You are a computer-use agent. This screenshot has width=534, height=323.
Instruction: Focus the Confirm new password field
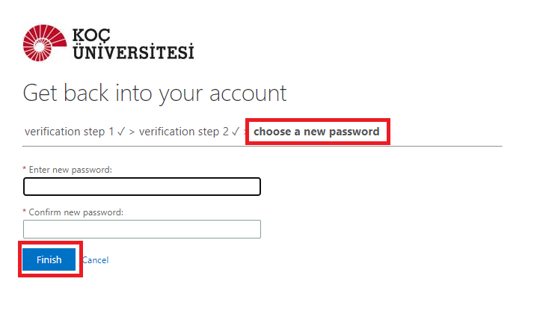(x=142, y=229)
